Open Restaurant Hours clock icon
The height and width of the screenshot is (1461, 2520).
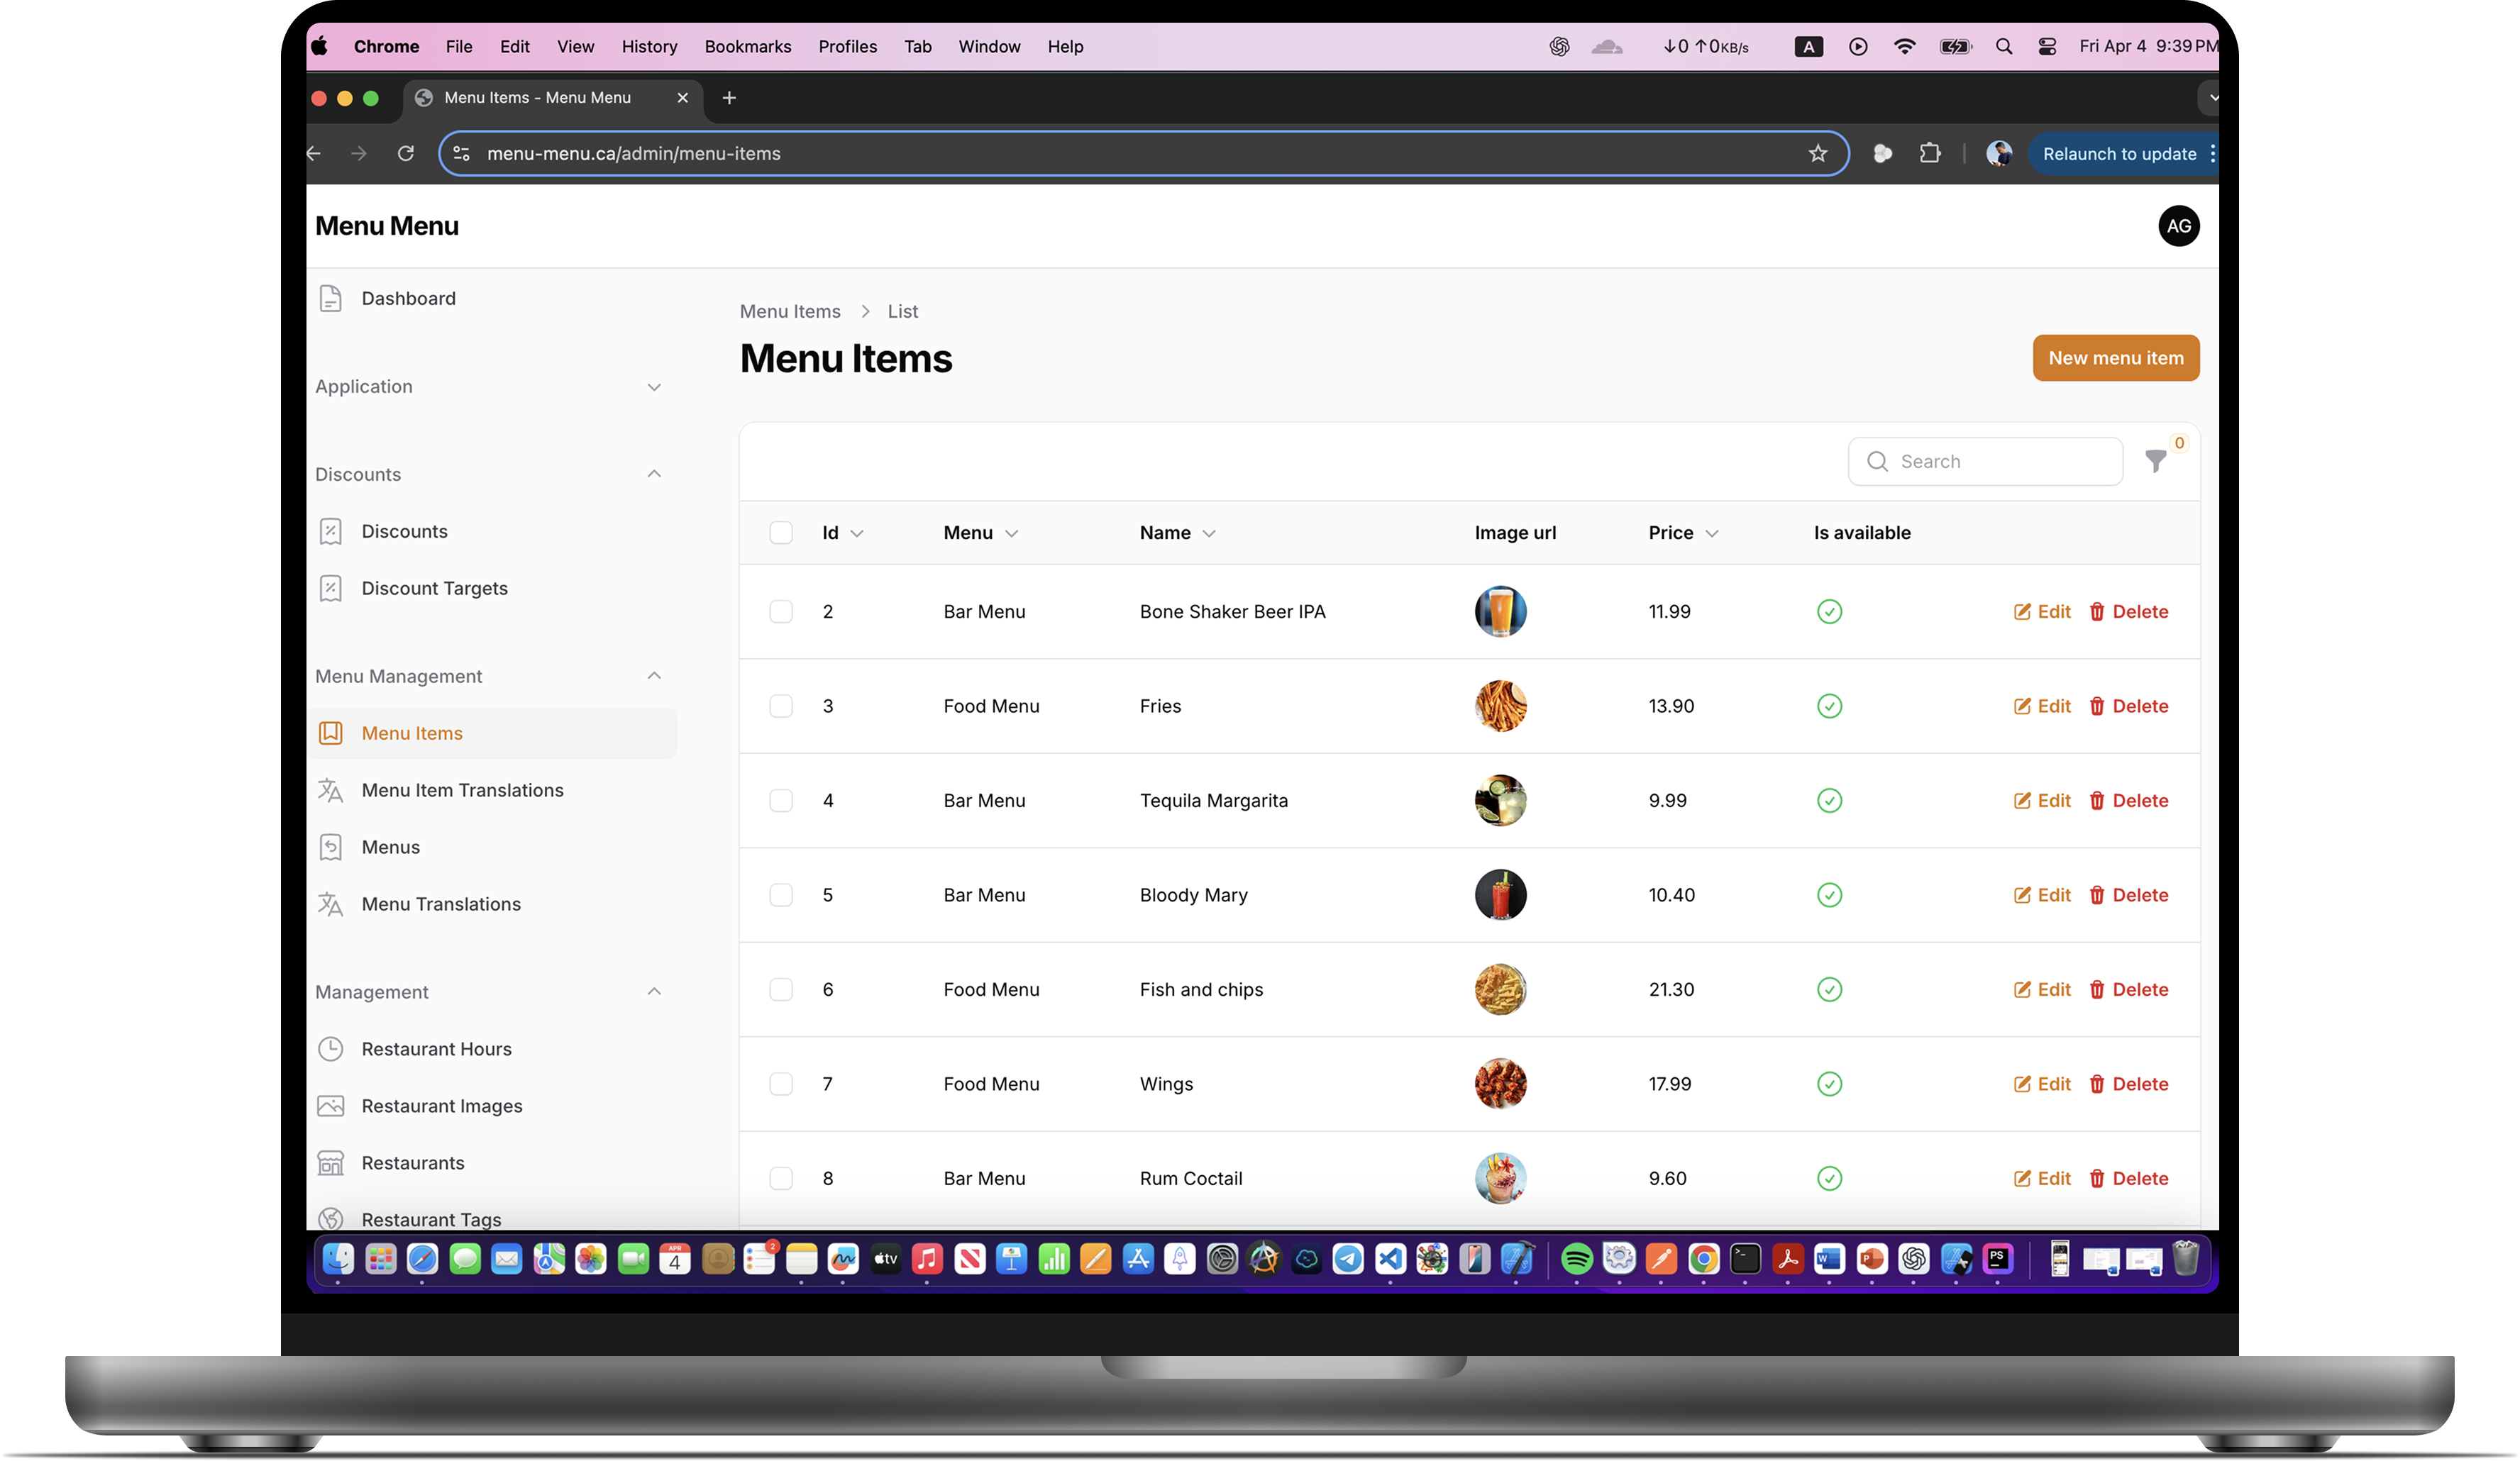(x=331, y=1049)
